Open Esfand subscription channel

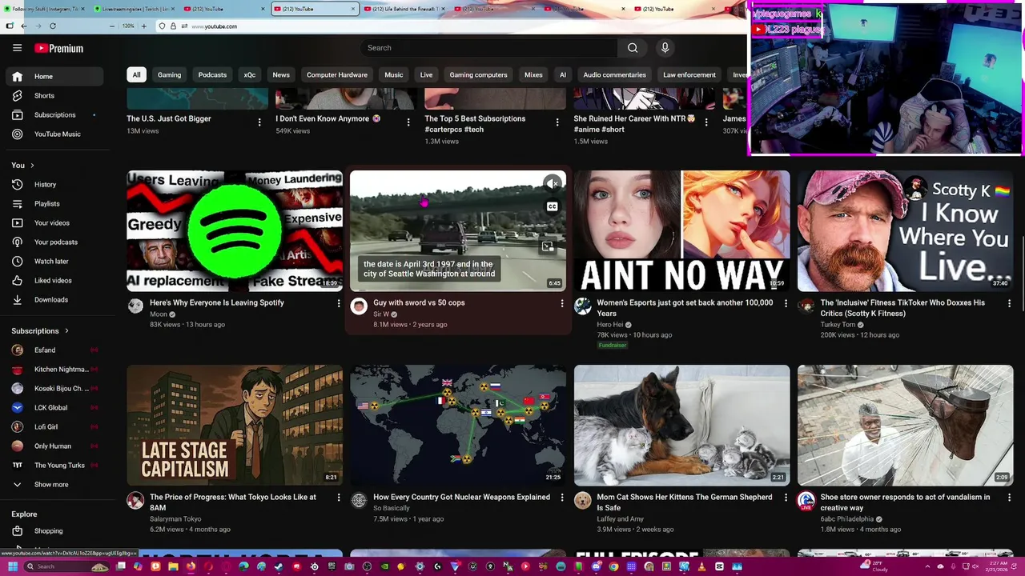tap(53, 350)
